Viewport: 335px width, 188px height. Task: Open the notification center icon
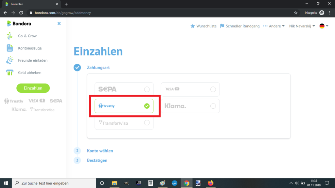[327, 183]
